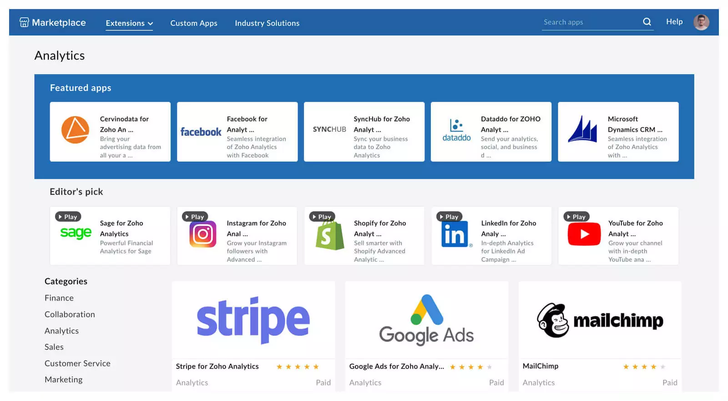This screenshot has height=401, width=728.
Task: Open the Stripe app thumbnail
Action: coord(253,320)
